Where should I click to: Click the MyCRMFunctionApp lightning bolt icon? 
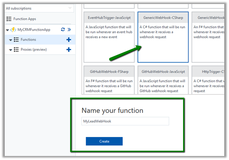pos(13,30)
